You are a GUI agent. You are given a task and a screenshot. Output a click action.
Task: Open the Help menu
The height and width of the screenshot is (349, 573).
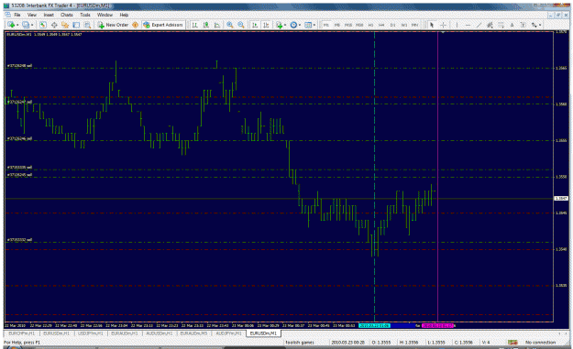coord(125,15)
